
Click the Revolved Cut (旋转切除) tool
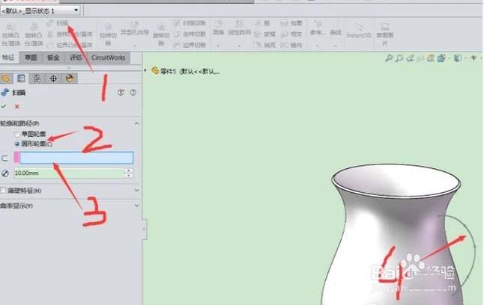(x=161, y=35)
